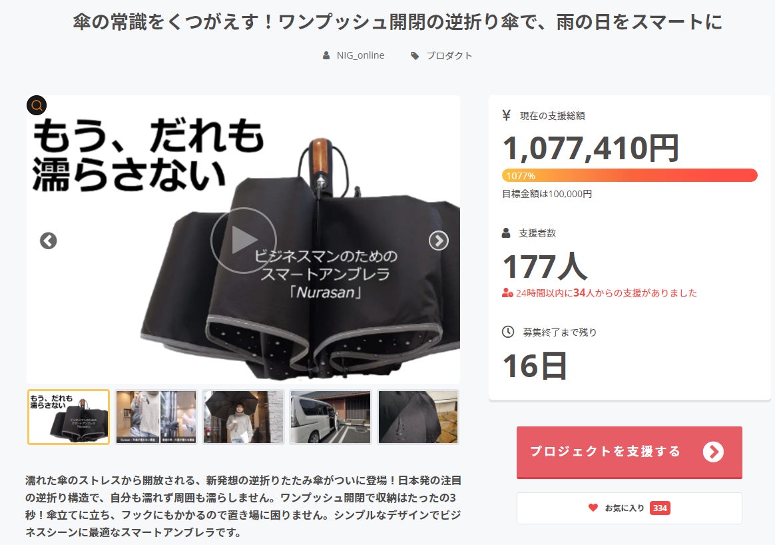775x545 pixels.
Task: Advance to next slide with right arrow
Action: [x=438, y=241]
